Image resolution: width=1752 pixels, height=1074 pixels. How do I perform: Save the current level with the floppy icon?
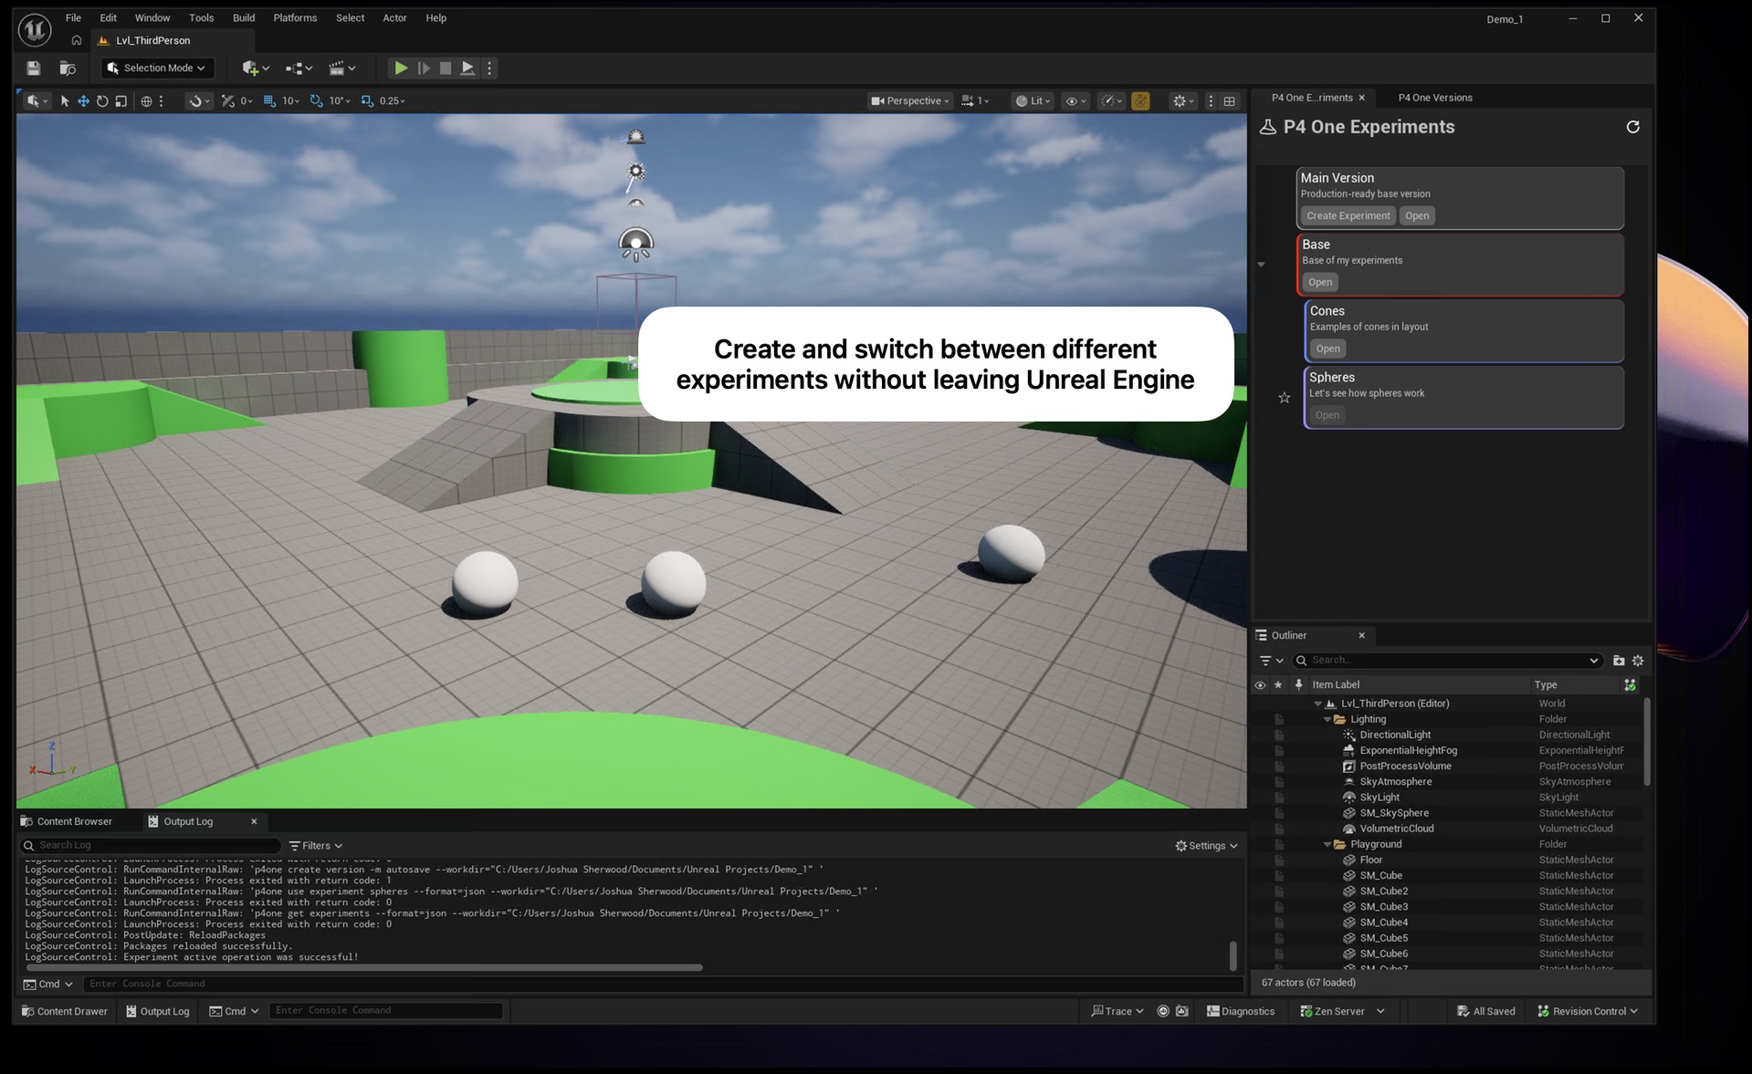pos(33,68)
